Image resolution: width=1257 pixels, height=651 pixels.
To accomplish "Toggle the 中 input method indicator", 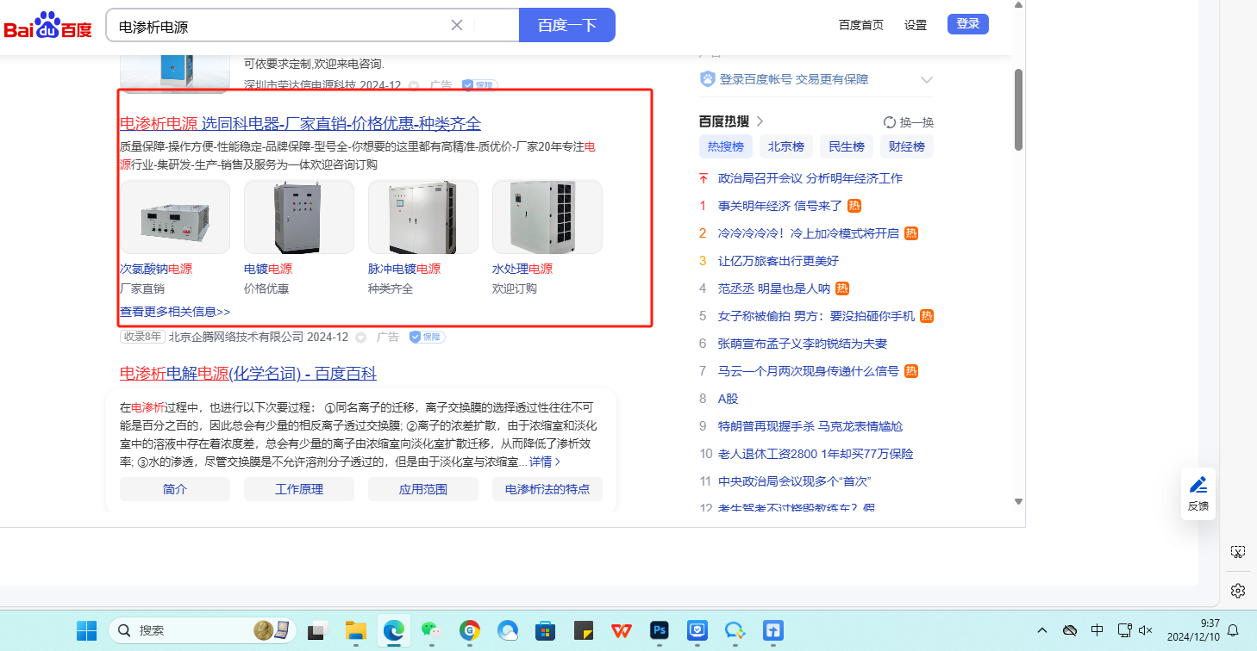I will [x=1097, y=630].
